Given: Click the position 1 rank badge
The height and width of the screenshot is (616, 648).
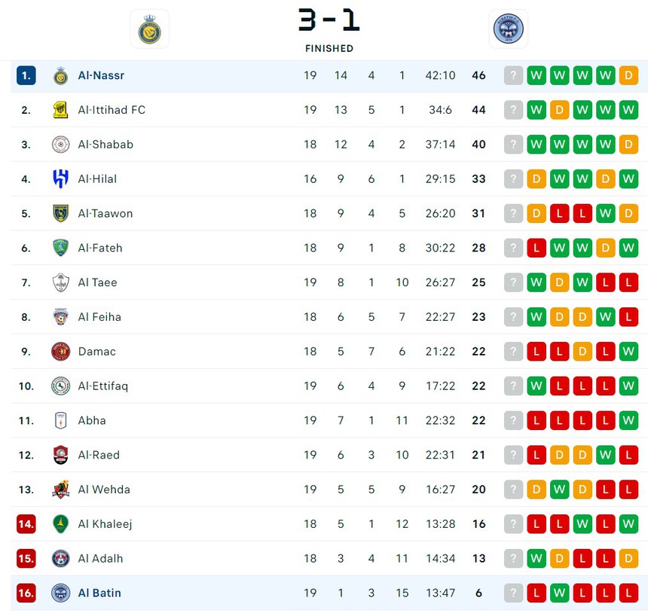Looking at the screenshot, I should click(26, 75).
